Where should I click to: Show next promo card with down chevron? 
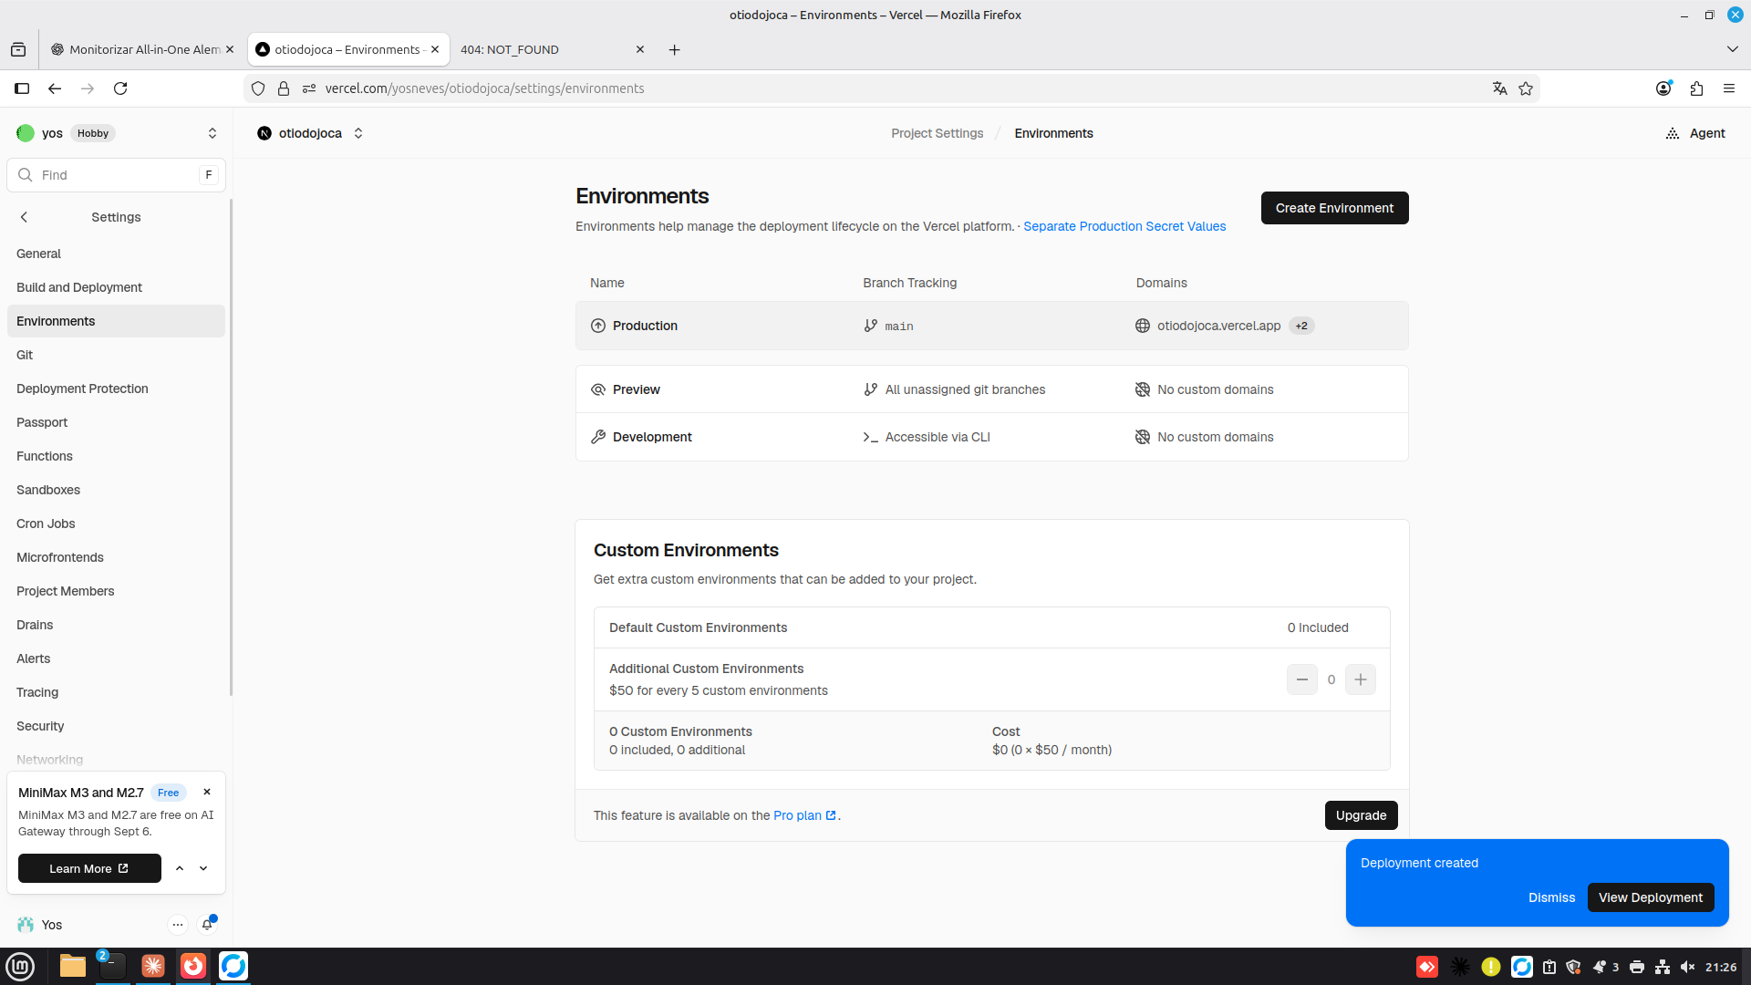(x=203, y=868)
